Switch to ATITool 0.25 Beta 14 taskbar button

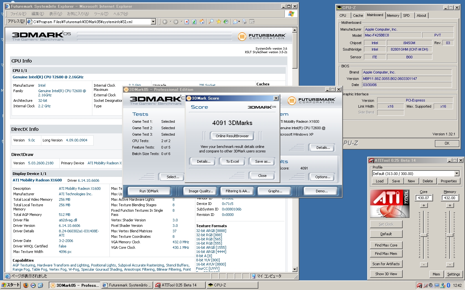pos(179,285)
